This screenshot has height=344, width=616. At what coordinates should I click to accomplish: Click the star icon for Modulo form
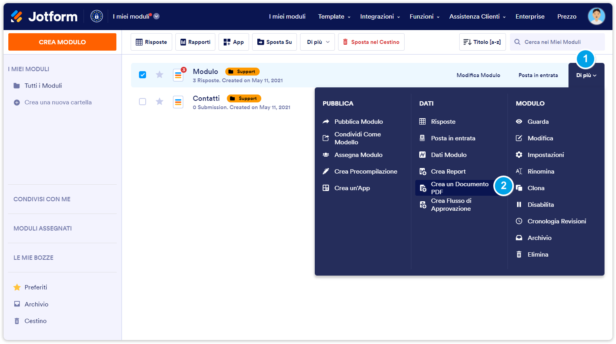click(x=160, y=75)
